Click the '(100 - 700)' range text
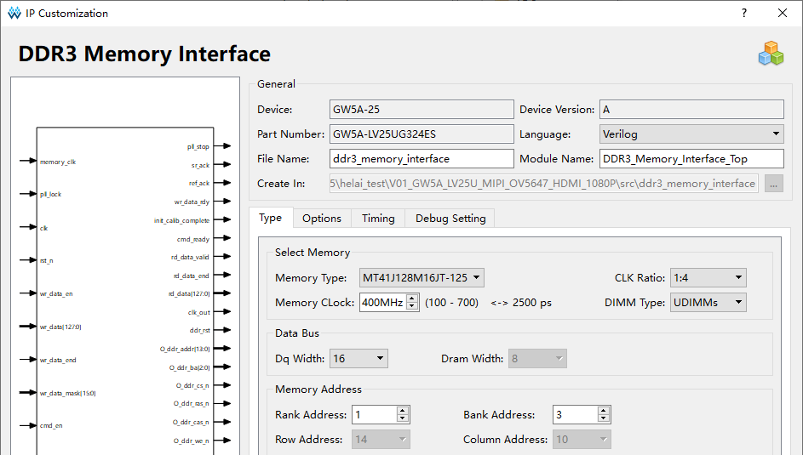Screen dimensions: 803x455 451,303
